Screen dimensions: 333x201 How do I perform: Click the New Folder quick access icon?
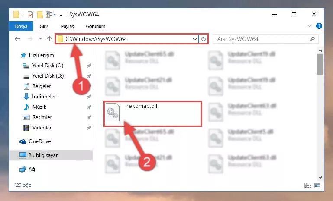pyautogui.click(x=40, y=15)
